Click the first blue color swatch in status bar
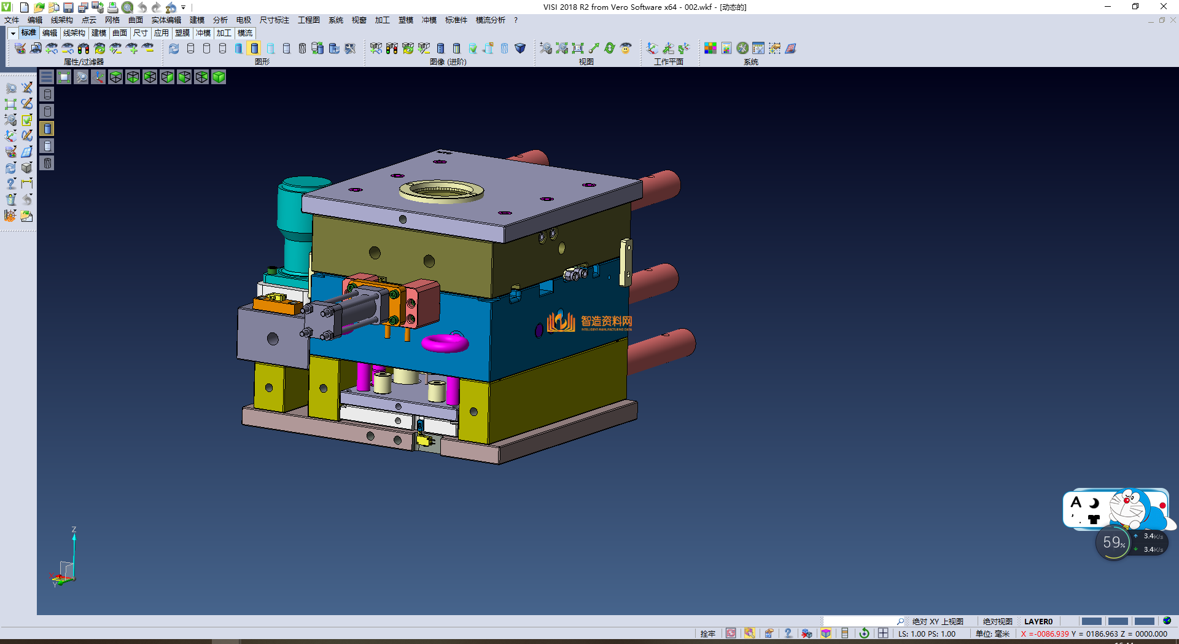 click(x=1091, y=621)
